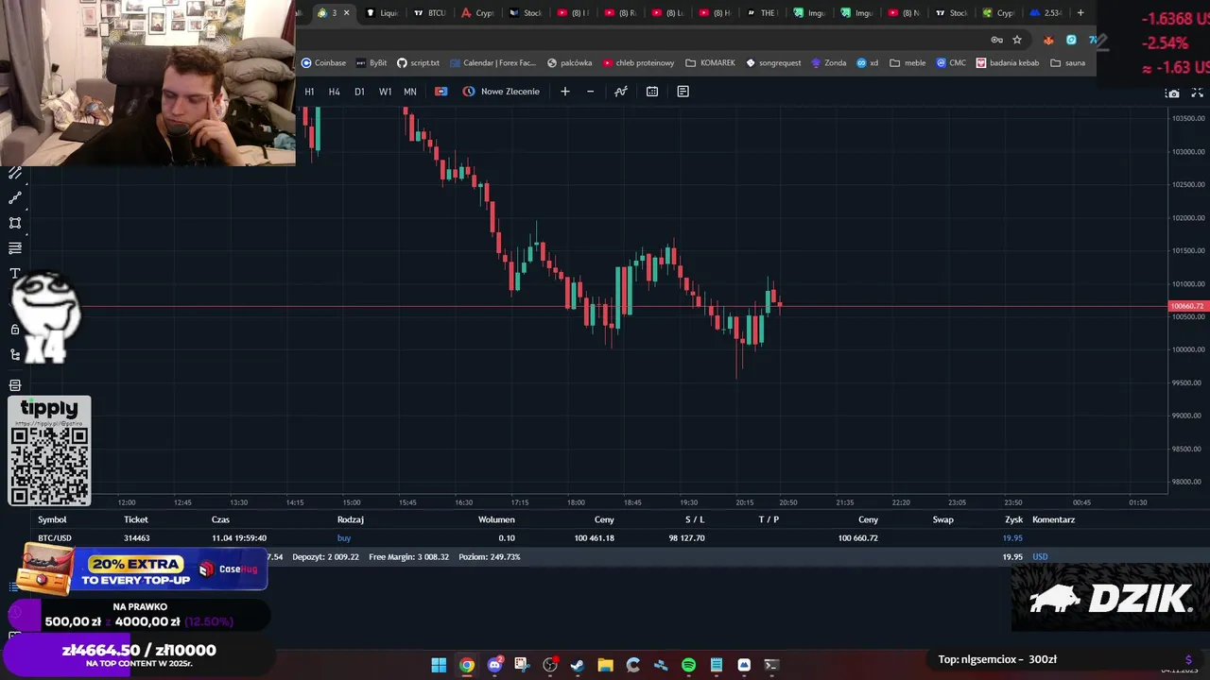Open File Explorer from taskbar
The width and height of the screenshot is (1210, 680).
605,665
